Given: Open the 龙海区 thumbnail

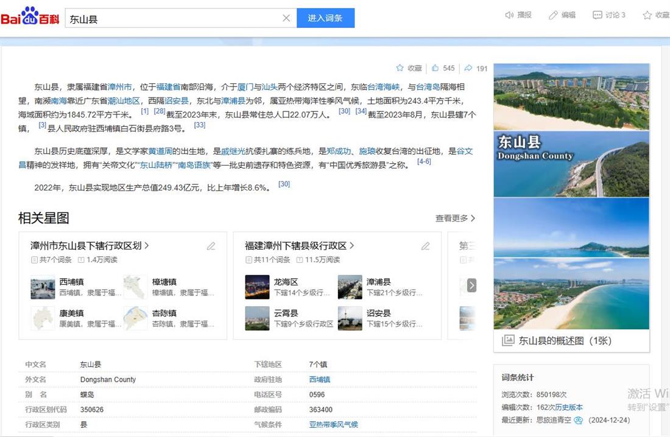Looking at the screenshot, I should (257, 287).
